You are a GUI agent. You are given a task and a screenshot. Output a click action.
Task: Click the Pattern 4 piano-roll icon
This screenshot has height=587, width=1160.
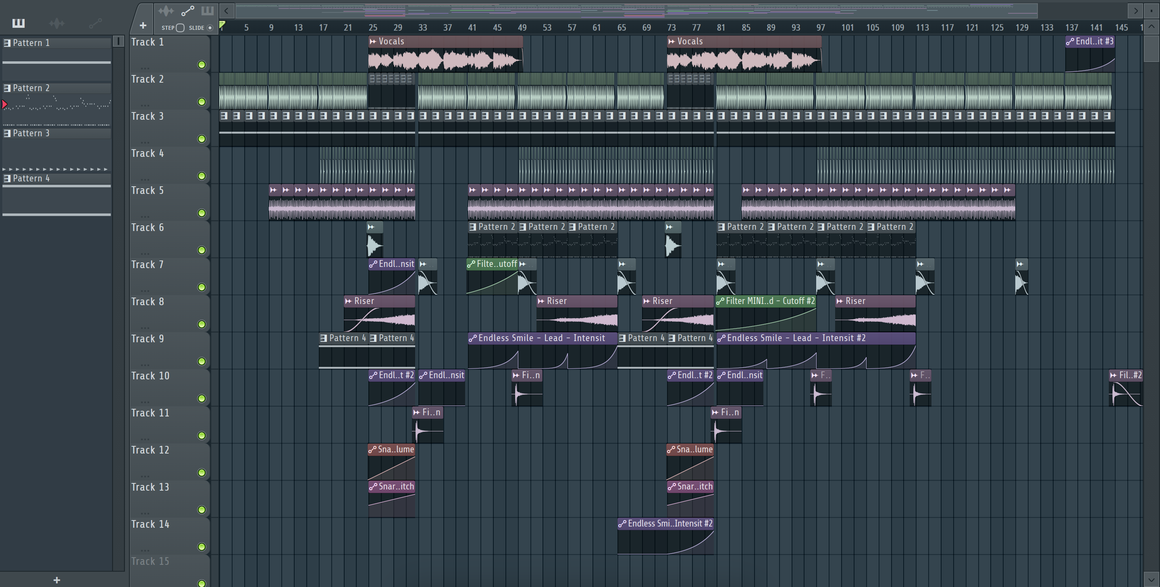click(7, 178)
